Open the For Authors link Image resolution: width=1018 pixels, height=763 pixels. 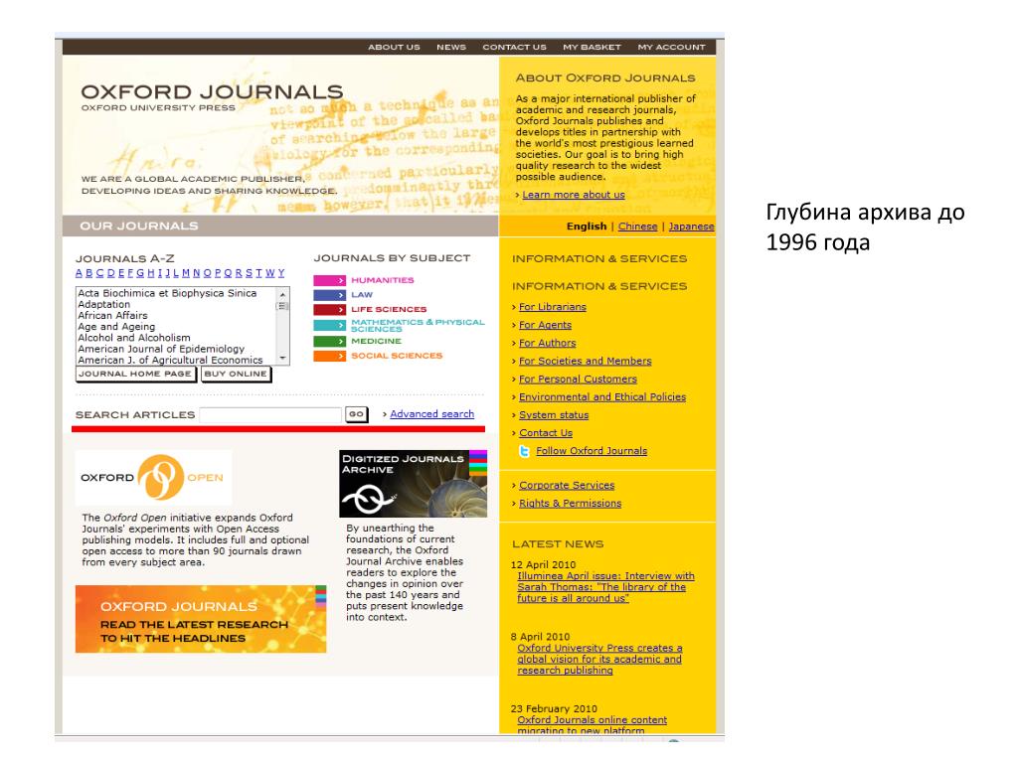548,343
